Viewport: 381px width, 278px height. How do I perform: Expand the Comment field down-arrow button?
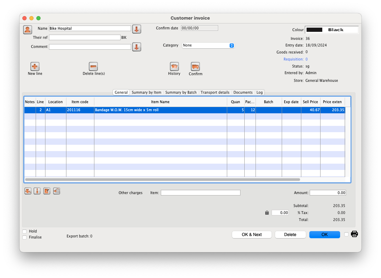[x=136, y=47]
